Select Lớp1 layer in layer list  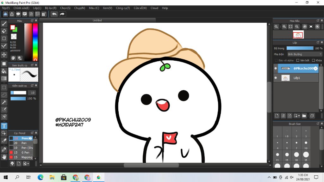click(296, 78)
